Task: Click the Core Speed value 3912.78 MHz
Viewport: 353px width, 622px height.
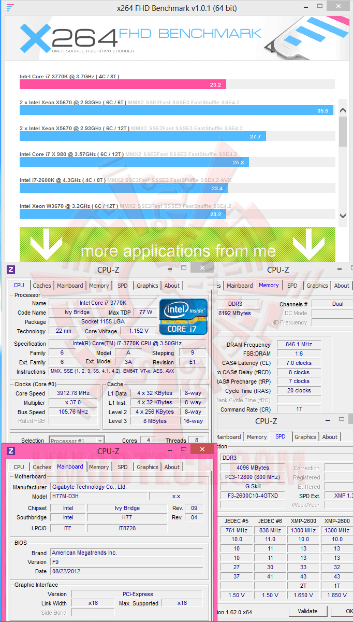Action: pos(73,393)
